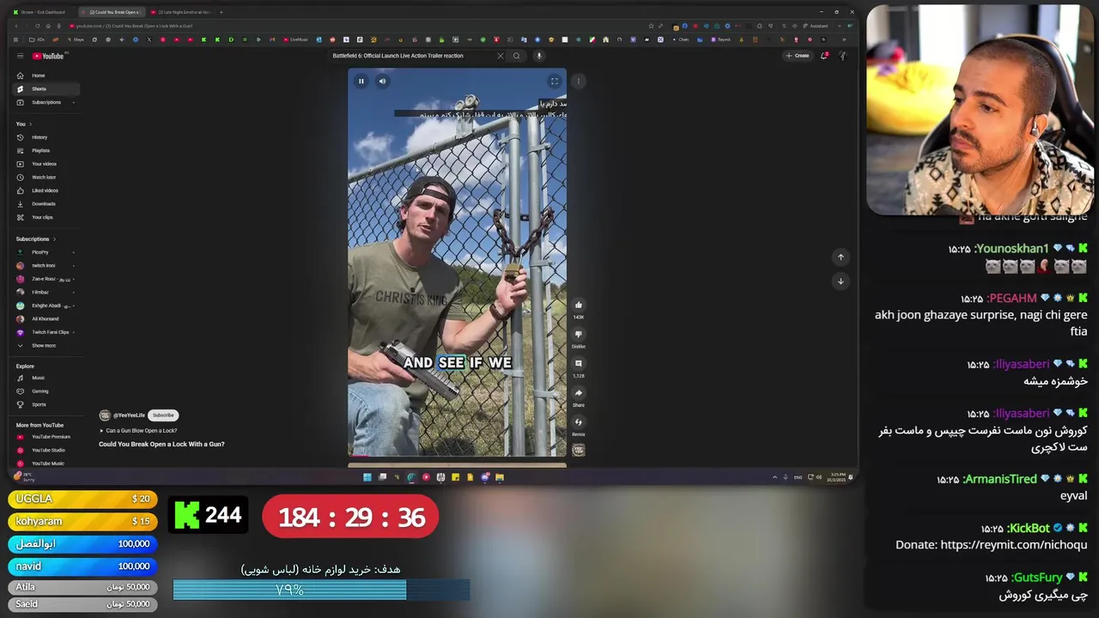Expand the You section chevron
Screen dimensions: 1099x618
click(x=31, y=124)
